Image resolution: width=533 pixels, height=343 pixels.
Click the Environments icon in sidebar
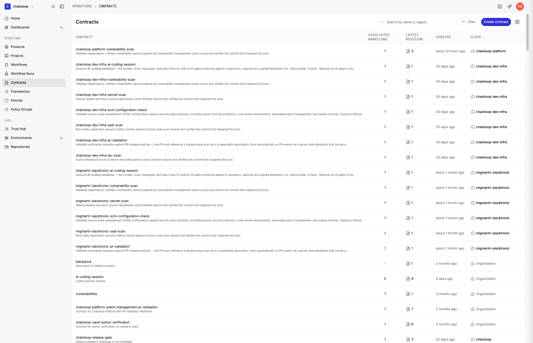pyautogui.click(x=7, y=138)
